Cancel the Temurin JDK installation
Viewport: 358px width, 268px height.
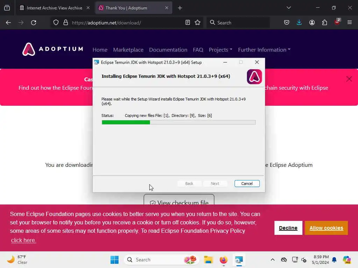(247, 184)
